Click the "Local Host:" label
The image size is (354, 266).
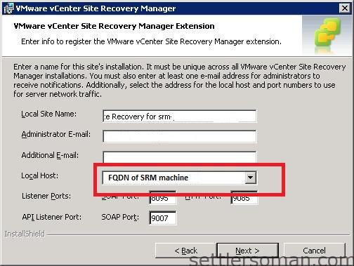tap(40, 175)
